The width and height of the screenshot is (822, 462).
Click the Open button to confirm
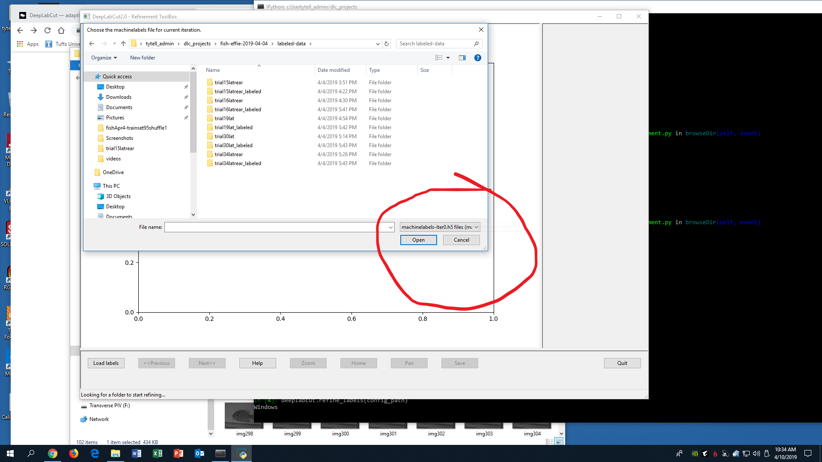[418, 240]
